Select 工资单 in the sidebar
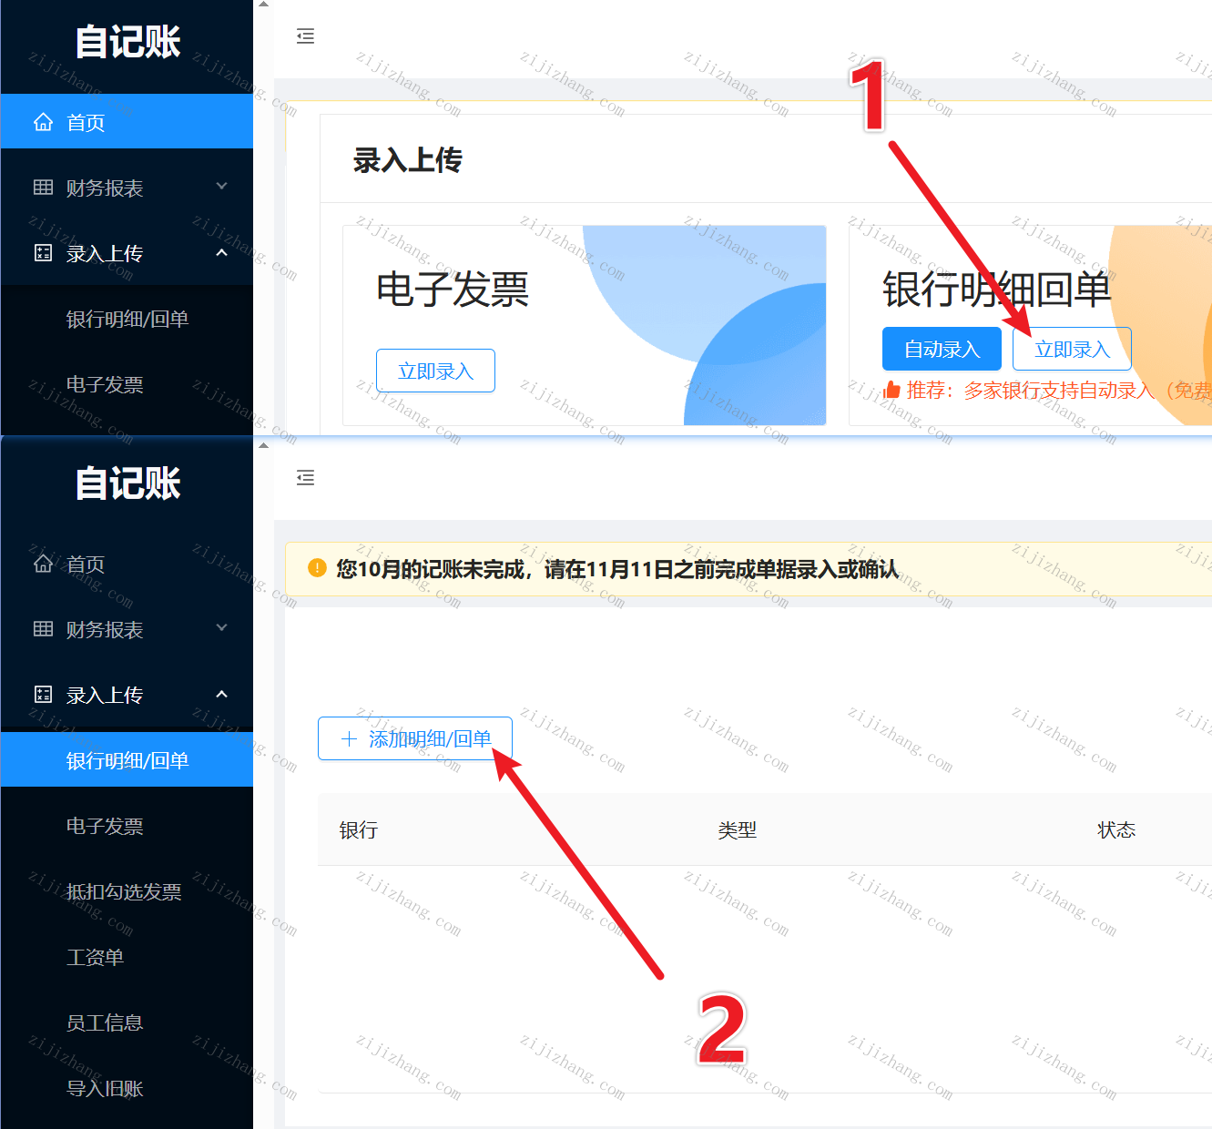1212x1129 pixels. [x=95, y=957]
